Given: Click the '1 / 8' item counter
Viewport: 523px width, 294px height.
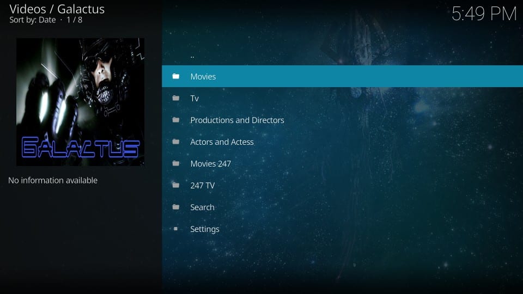Looking at the screenshot, I should [75, 20].
